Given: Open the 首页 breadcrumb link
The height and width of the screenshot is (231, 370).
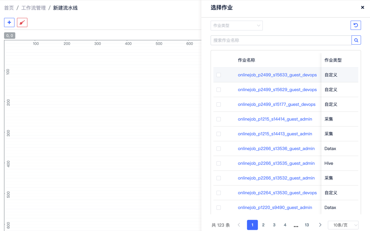Looking at the screenshot, I should point(9,8).
